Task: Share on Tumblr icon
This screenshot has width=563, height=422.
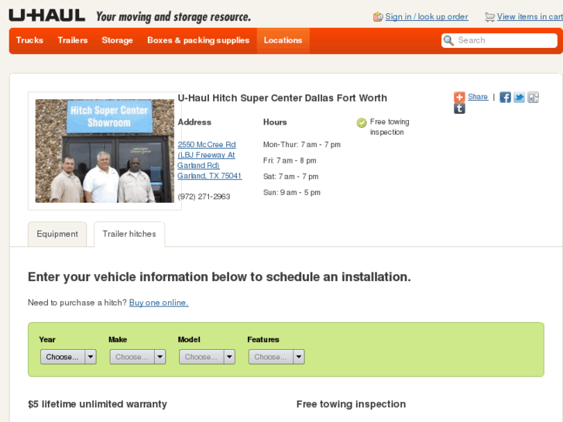Action: pyautogui.click(x=459, y=108)
